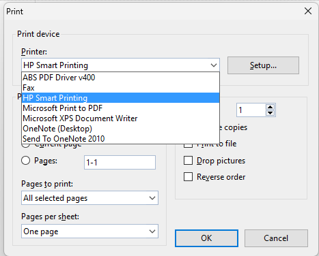The image size is (319, 256).
Task: Collapse the Printer combo box arrow
Action: pyautogui.click(x=214, y=65)
